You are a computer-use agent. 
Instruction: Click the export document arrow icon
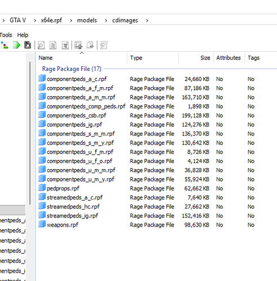(x=90, y=45)
